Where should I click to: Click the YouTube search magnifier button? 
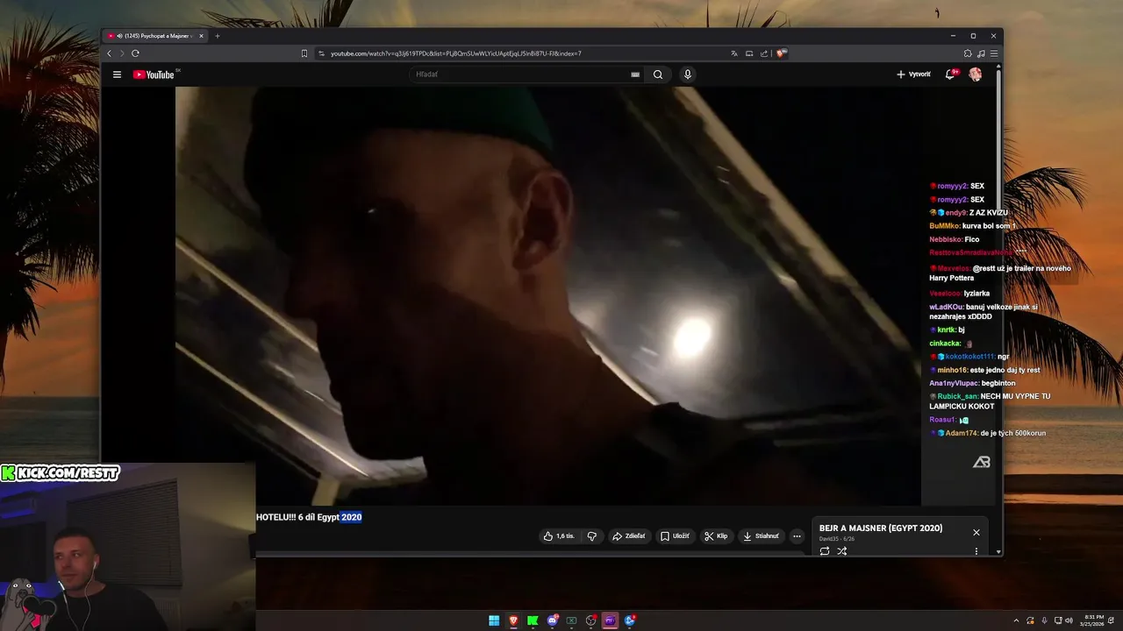point(658,74)
